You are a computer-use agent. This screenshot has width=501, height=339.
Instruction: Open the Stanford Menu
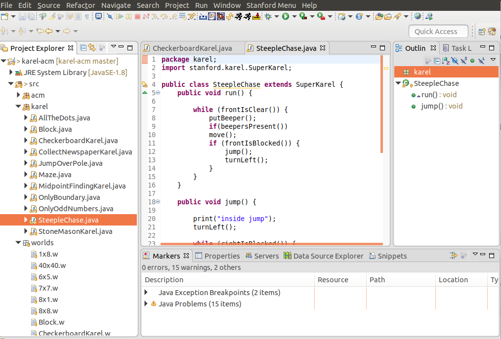271,5
